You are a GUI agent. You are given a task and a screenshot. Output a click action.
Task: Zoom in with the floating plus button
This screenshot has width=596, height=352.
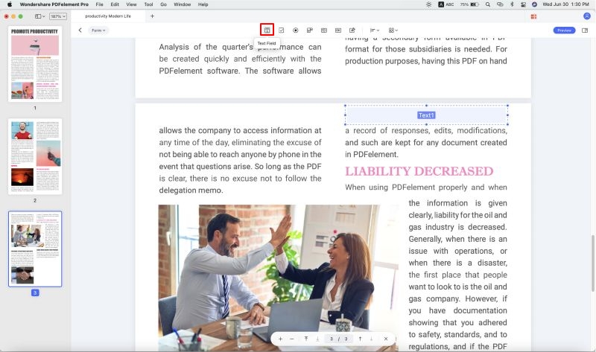(280, 339)
